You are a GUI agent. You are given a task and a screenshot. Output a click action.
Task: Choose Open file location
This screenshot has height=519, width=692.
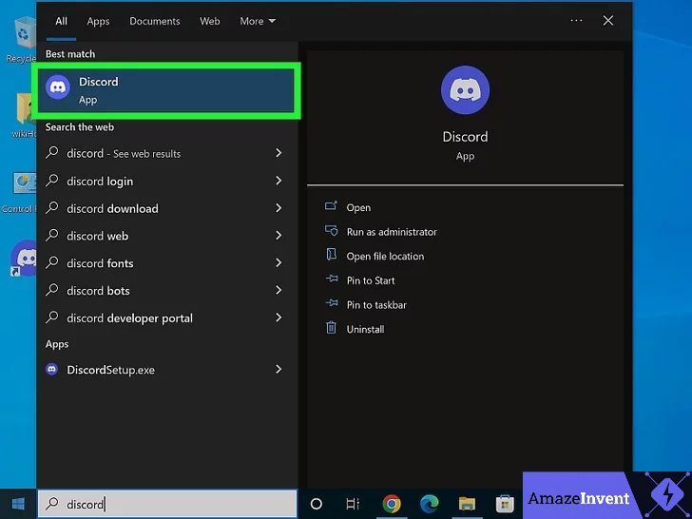(385, 256)
